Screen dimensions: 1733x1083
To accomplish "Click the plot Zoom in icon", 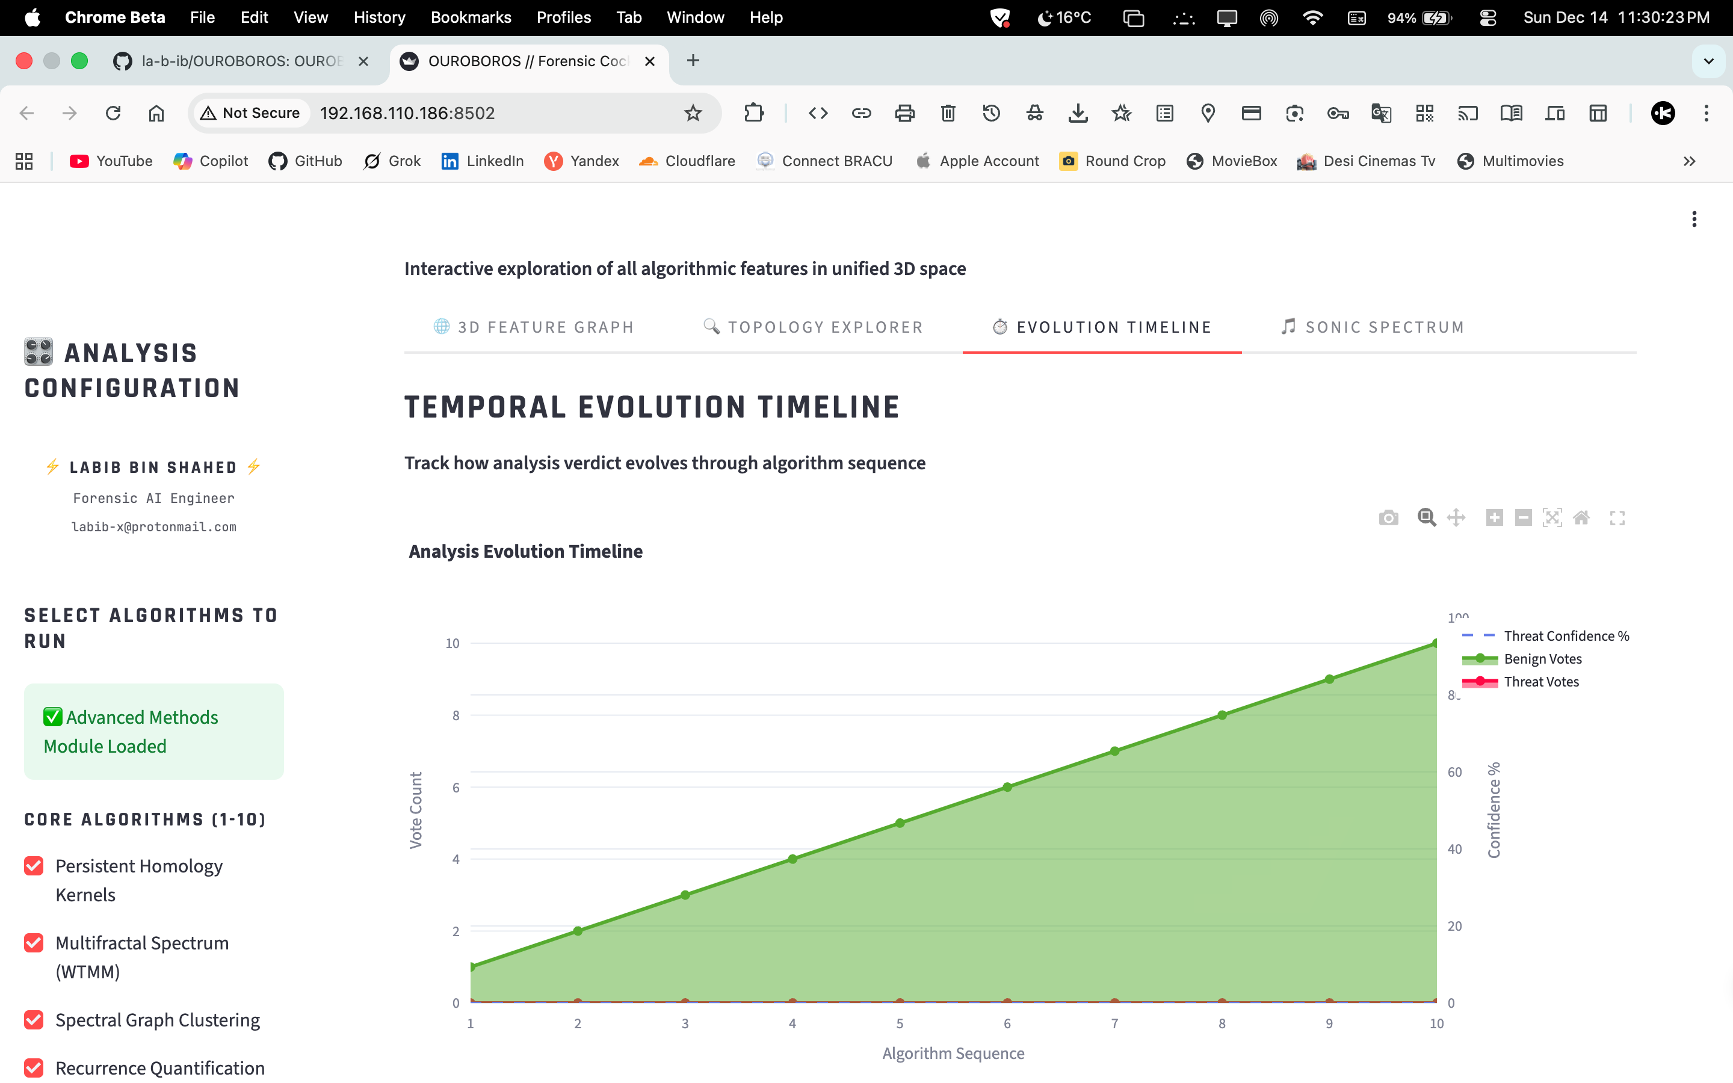I will pyautogui.click(x=1494, y=518).
